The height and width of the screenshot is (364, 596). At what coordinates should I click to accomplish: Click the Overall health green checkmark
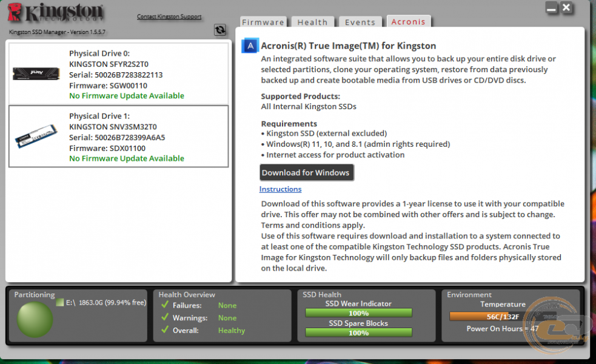pos(164,331)
